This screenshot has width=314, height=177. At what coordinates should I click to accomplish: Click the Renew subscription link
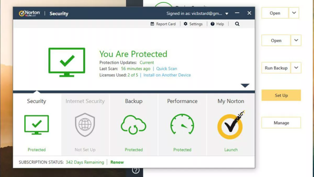click(x=117, y=162)
